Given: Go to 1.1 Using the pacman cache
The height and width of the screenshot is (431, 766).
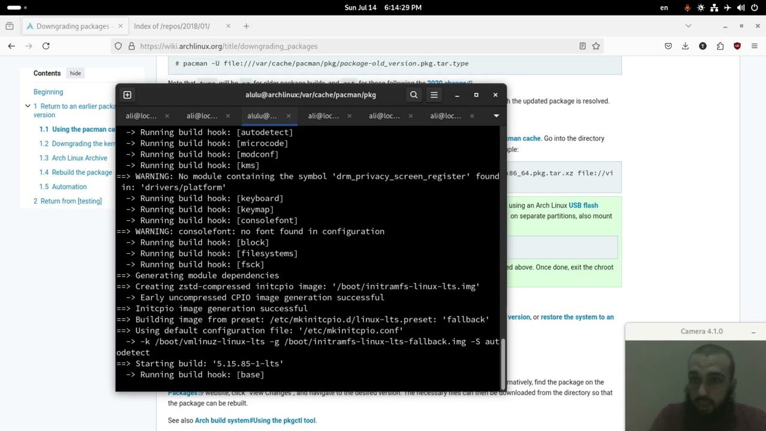Looking at the screenshot, I should 77,129.
